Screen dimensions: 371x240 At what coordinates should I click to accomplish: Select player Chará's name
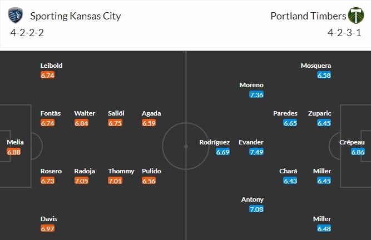(288, 171)
